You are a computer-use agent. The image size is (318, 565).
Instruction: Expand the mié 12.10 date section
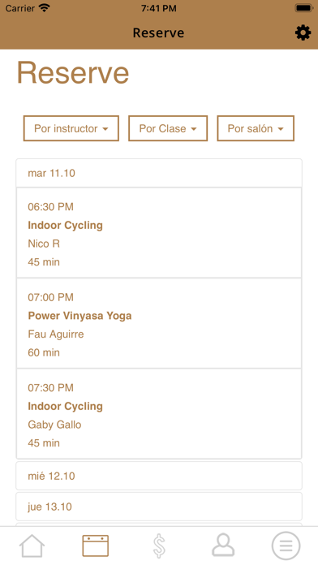click(159, 476)
